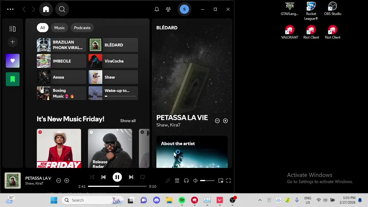Click the plus Create button in sidebar

coord(13,42)
